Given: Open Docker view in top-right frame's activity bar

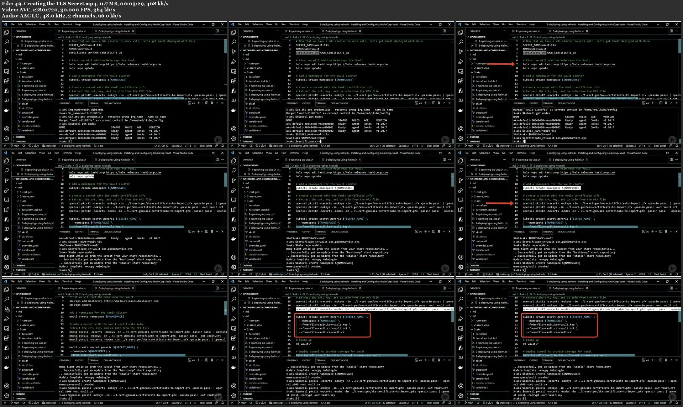Looking at the screenshot, I should [x=461, y=110].
